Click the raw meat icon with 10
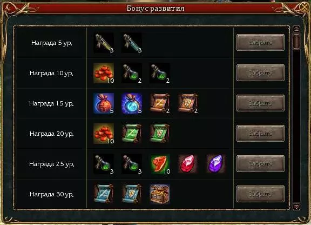 [x=160, y=163]
